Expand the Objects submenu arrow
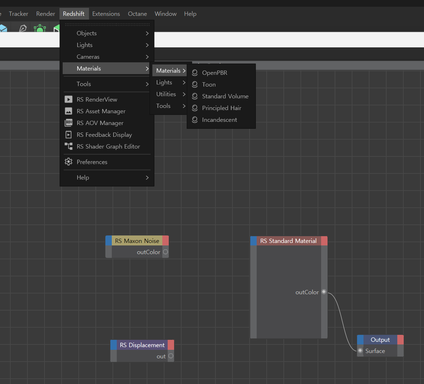 click(147, 33)
